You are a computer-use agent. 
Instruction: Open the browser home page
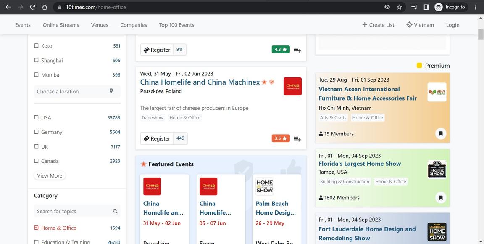pyautogui.click(x=45, y=7)
